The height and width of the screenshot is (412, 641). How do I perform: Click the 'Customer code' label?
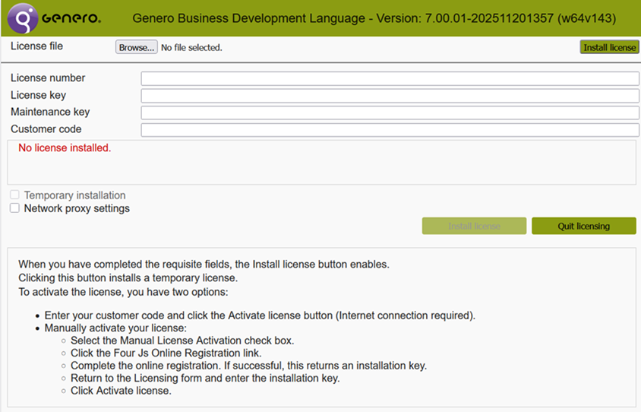46,129
